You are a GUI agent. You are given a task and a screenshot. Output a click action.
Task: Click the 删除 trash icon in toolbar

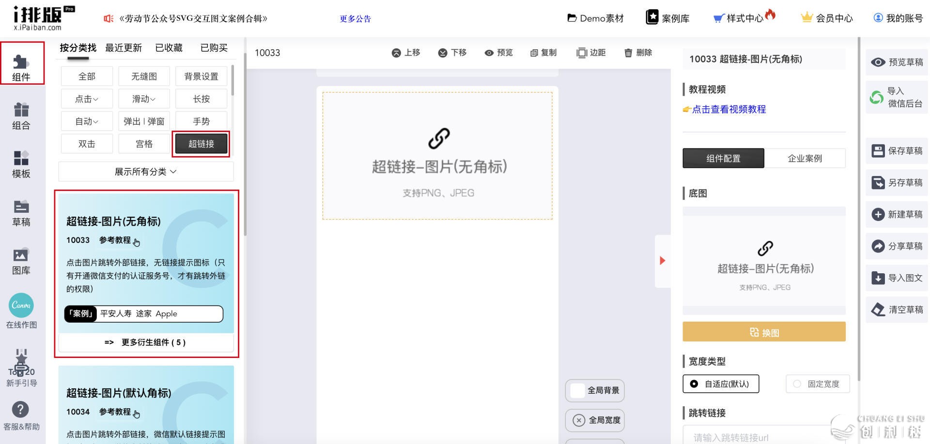[x=628, y=53]
